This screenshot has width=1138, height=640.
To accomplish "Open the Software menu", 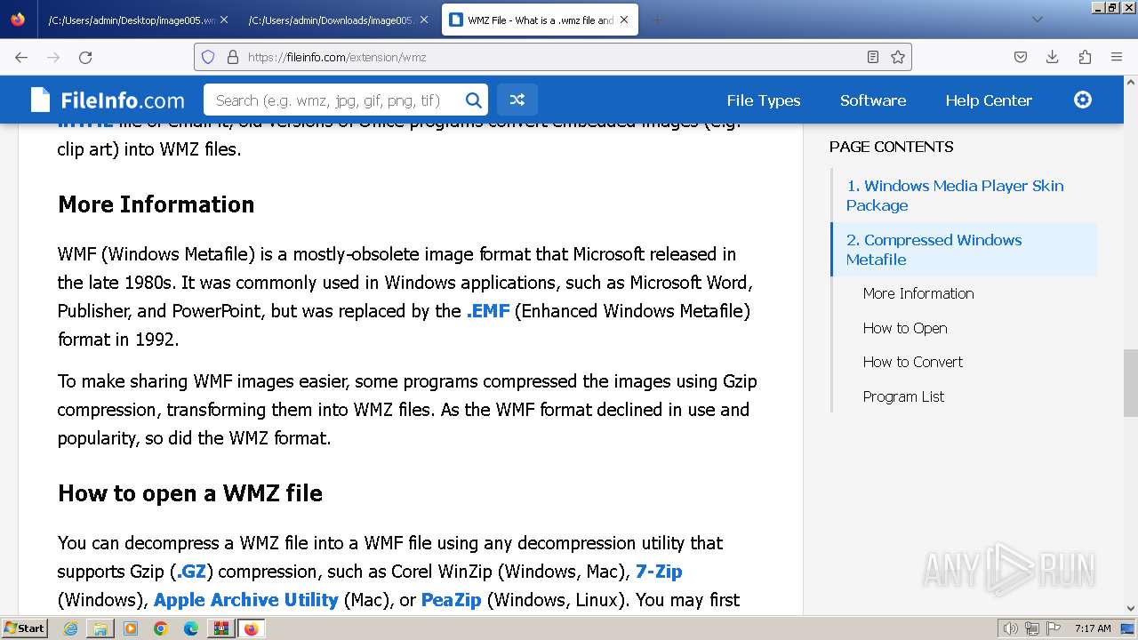I will (x=873, y=100).
